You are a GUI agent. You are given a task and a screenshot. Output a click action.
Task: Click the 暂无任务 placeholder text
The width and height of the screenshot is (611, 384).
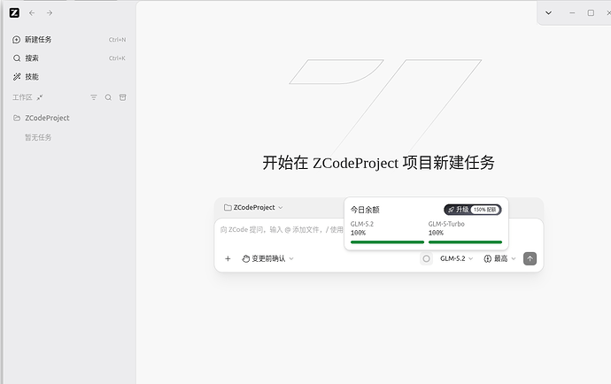tap(38, 137)
